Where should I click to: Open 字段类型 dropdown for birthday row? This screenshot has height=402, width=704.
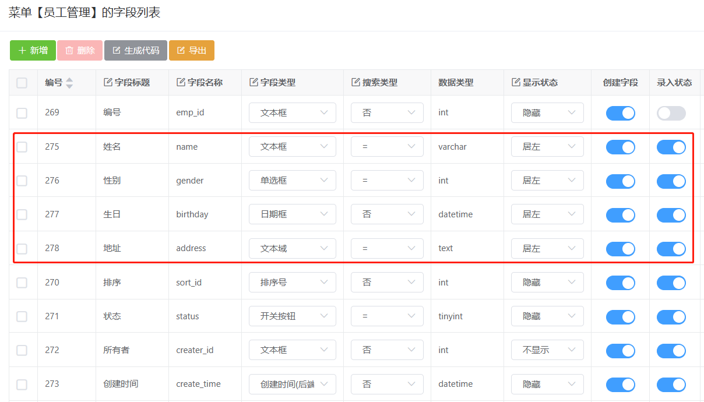[x=292, y=214]
